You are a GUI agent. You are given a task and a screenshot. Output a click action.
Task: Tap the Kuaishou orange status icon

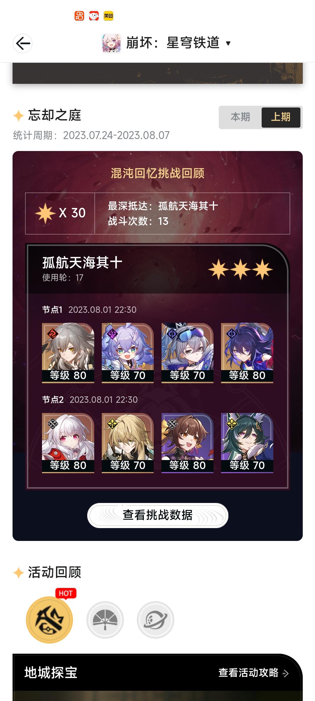(79, 16)
